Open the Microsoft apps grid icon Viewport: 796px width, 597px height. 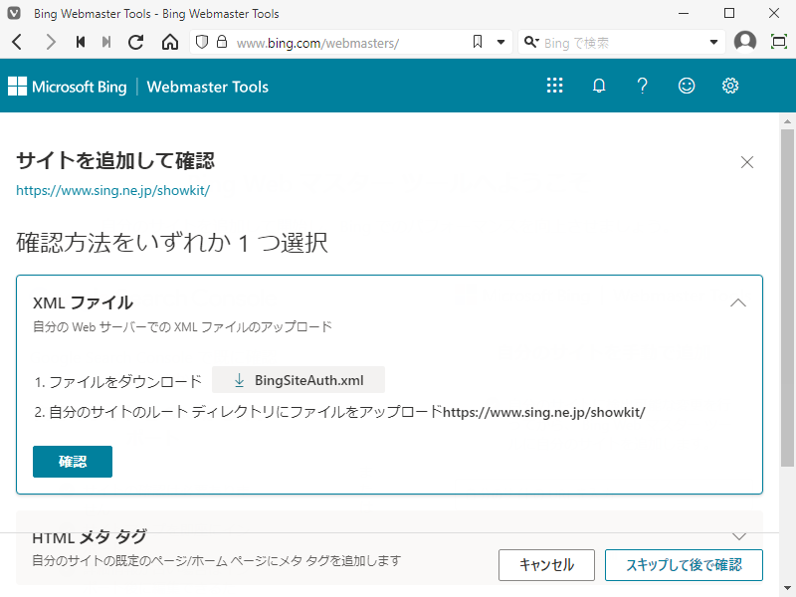555,86
